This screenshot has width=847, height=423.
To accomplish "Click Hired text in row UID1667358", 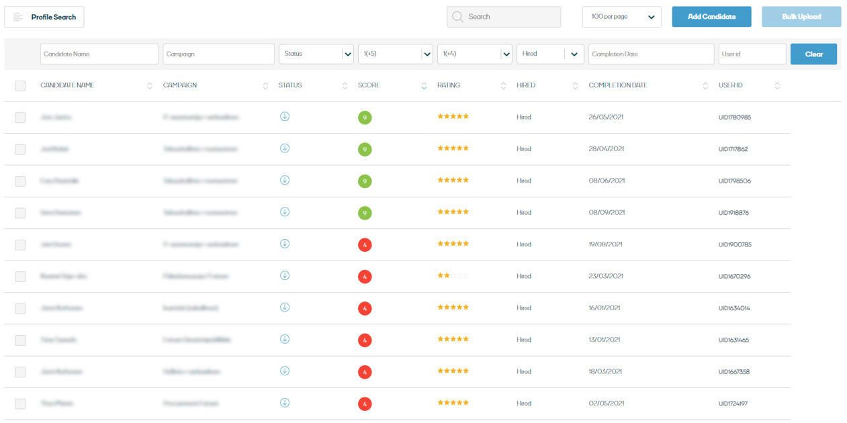I will [x=524, y=371].
